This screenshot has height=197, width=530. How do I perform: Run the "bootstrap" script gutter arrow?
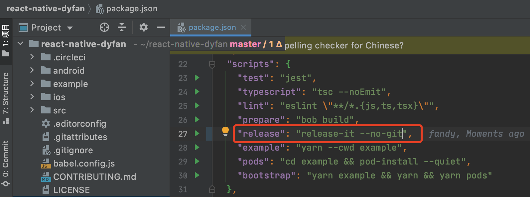pos(197,175)
